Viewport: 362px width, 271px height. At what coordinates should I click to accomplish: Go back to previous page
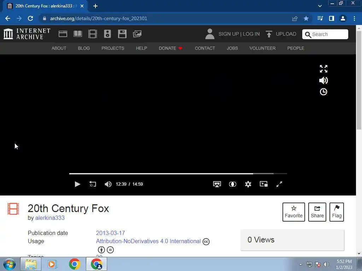[x=8, y=18]
